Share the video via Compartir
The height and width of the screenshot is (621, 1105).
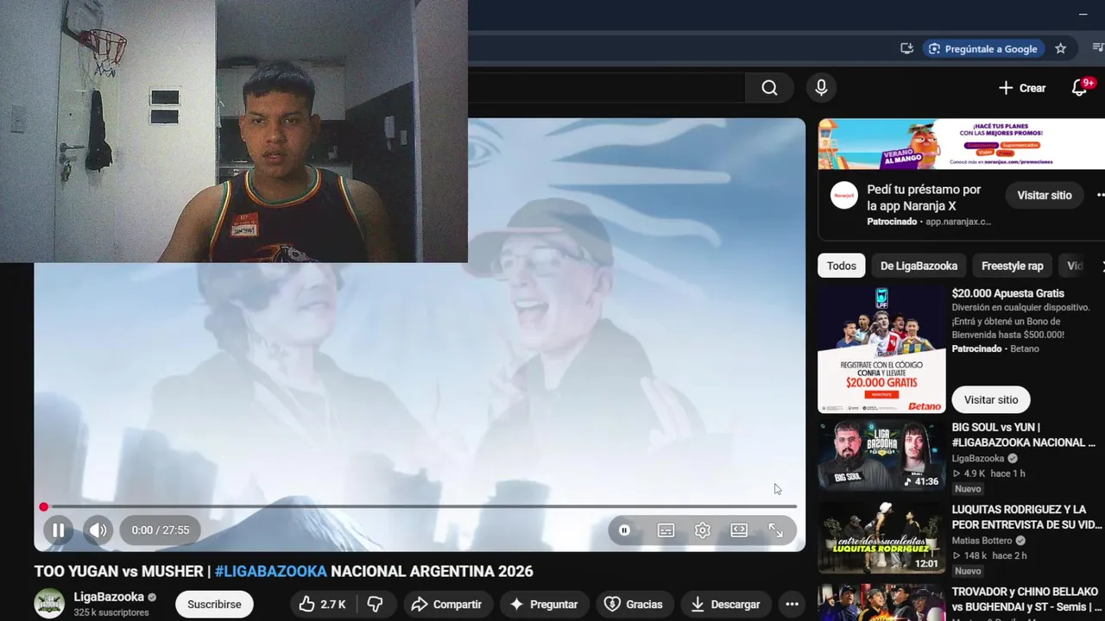click(x=447, y=605)
